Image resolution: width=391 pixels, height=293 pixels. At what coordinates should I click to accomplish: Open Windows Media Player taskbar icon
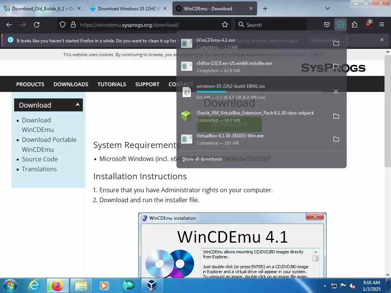point(104,285)
